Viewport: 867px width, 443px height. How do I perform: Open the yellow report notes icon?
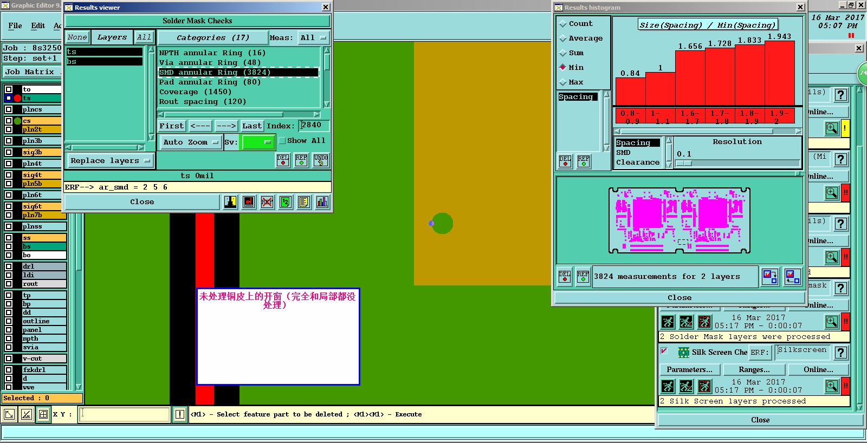[304, 202]
